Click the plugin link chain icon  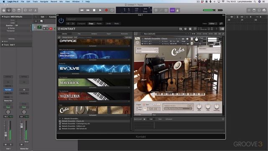[x=221, y=23]
